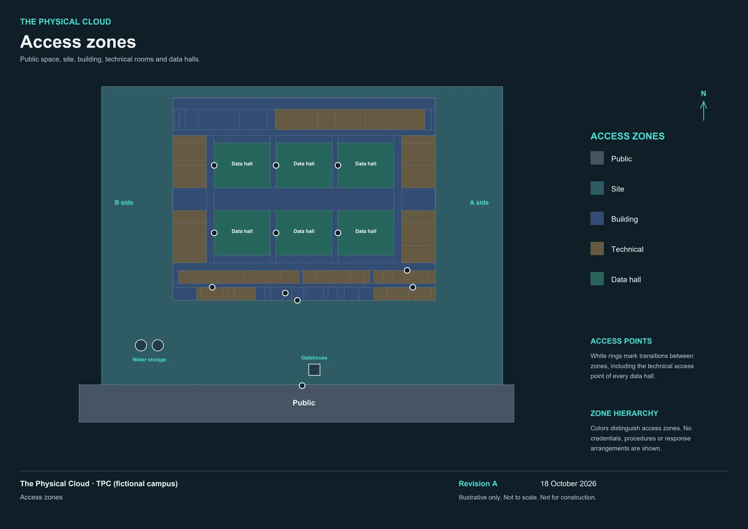Select the 'Technical' legend label text
This screenshot has width=748, height=529.
click(627, 249)
